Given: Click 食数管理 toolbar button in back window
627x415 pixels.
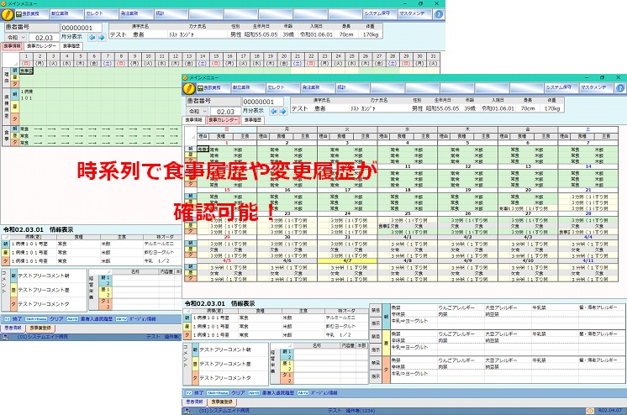Looking at the screenshot, I should [x=32, y=14].
